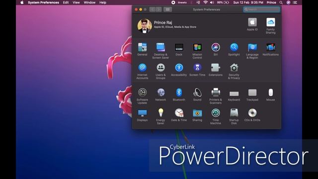The height and width of the screenshot is (179, 318).
Task: Open Trackpad preferences
Action: tap(252, 94)
